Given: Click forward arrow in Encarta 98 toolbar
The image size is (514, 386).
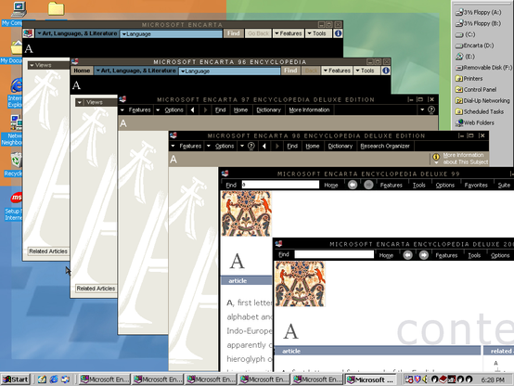Looking at the screenshot, I should (277, 146).
